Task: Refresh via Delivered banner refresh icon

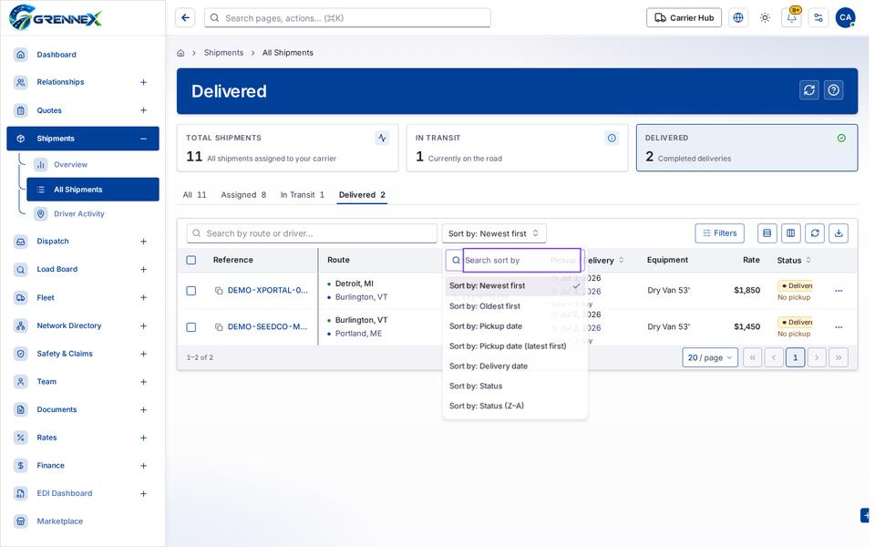Action: [809, 90]
